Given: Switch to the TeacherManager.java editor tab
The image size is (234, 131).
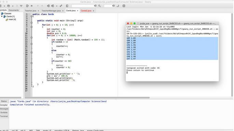Looking at the screenshot, I should click(x=51, y=11).
